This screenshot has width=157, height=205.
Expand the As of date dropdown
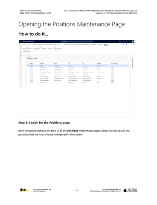tap(100, 44)
